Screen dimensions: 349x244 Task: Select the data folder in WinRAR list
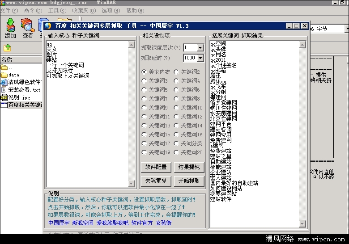coord(10,75)
